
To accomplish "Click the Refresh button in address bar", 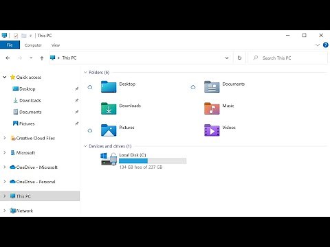I will pyautogui.click(x=239, y=58).
